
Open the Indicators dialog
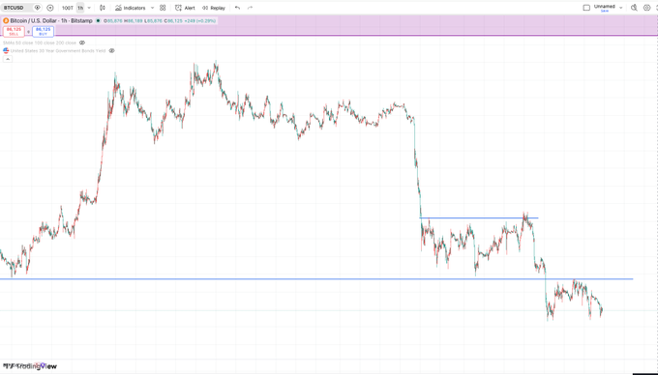[x=131, y=8]
